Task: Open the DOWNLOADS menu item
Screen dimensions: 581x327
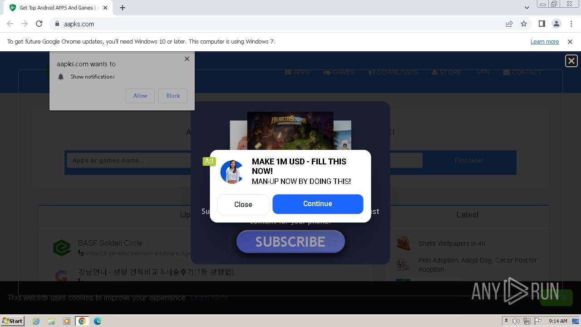Action: tap(393, 72)
